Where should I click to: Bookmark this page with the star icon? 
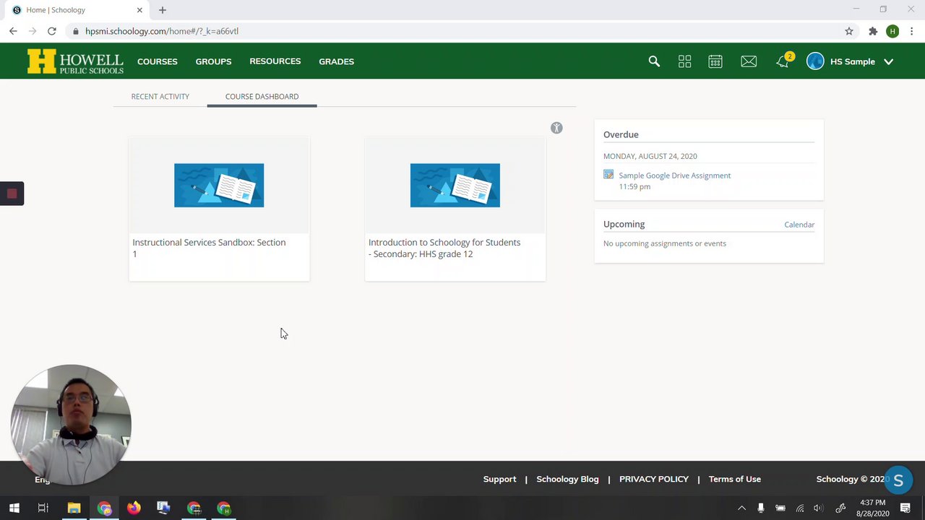(x=849, y=31)
